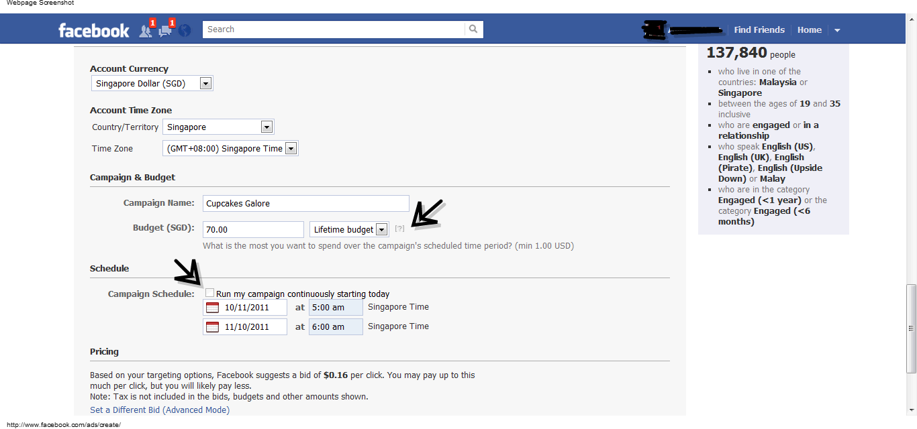Click the 6:00 am end time field

click(336, 326)
